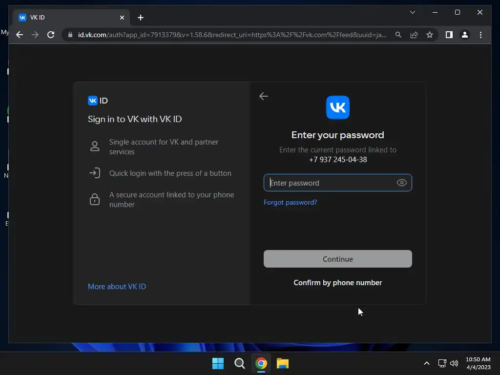Open Windows Start menu
This screenshot has height=375, width=500.
pyautogui.click(x=218, y=363)
